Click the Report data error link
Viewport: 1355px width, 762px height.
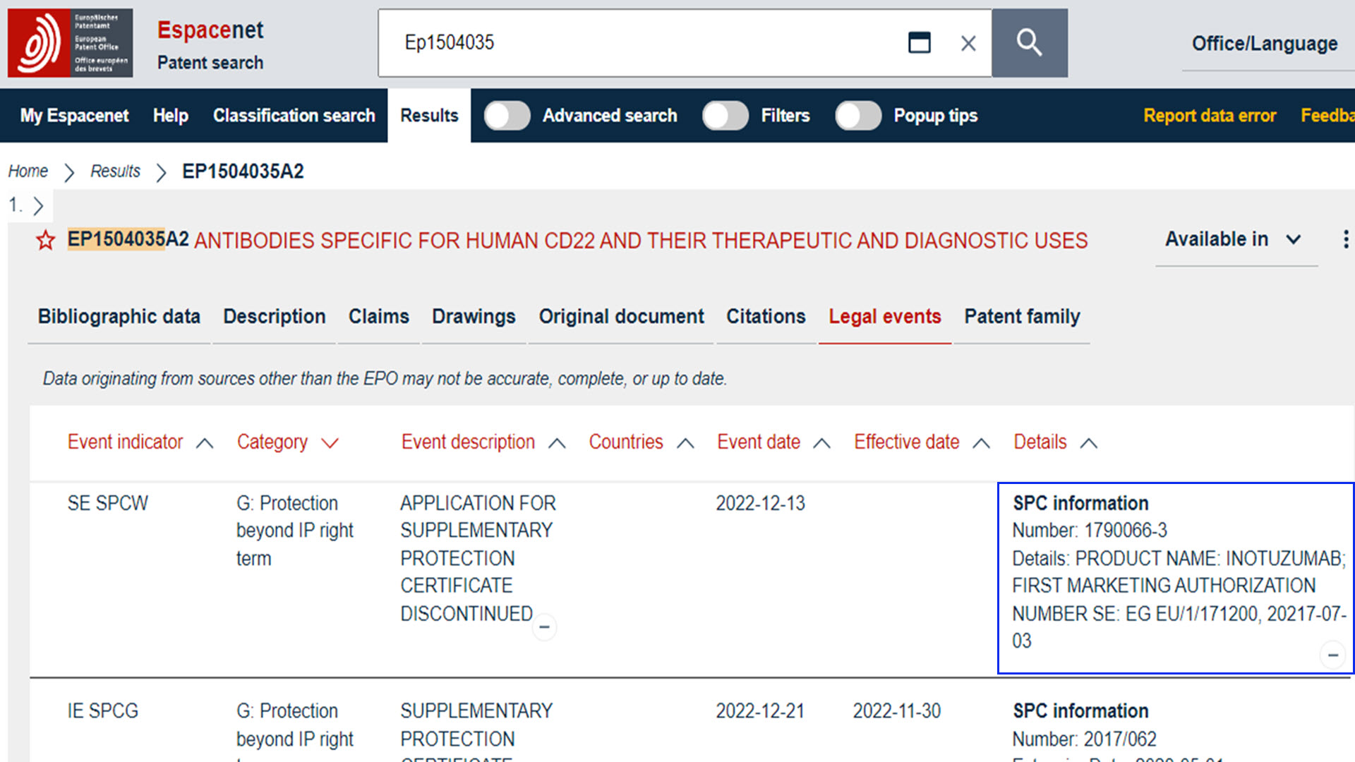1209,116
